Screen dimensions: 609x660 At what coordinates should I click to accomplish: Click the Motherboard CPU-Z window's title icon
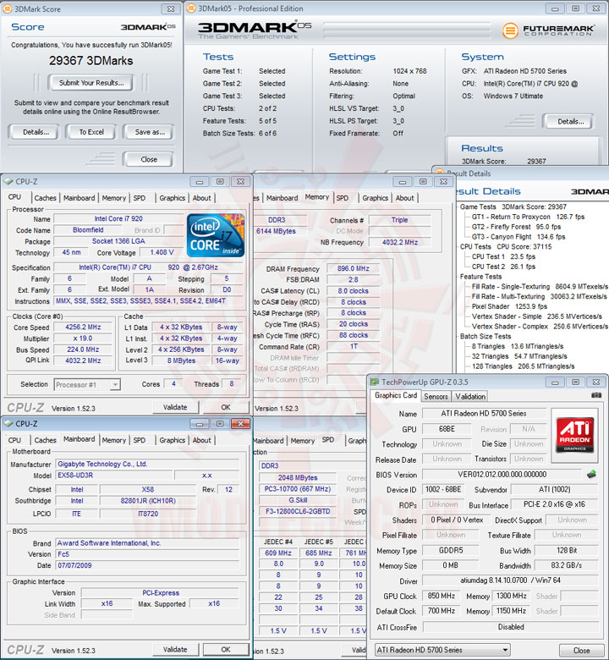click(x=8, y=423)
